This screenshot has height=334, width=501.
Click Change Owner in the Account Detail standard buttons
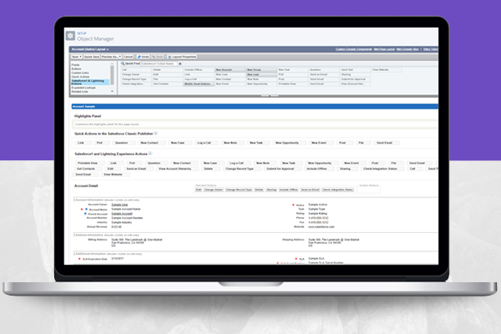click(213, 190)
